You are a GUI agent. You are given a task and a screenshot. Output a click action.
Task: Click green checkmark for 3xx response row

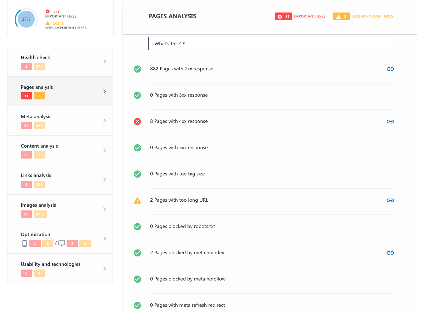pyautogui.click(x=138, y=95)
